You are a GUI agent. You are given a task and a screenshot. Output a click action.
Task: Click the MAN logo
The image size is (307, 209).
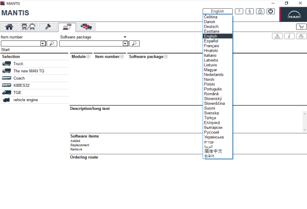click(294, 15)
